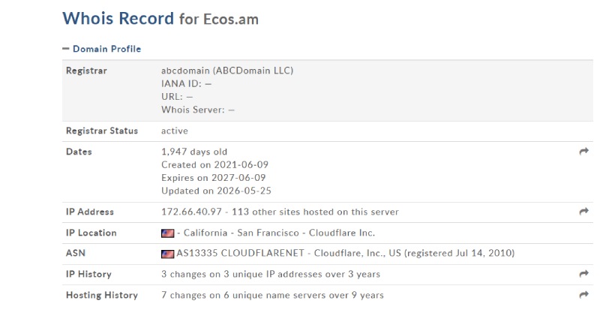The image size is (600, 313).
Task: Click the IP address 172.66.40.97
Action: [x=191, y=212]
